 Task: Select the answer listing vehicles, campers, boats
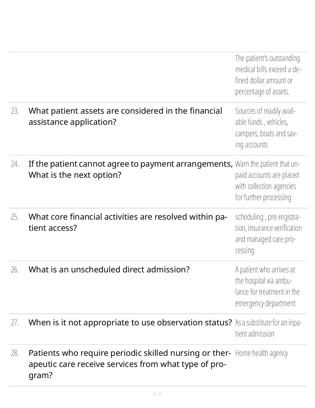pyautogui.click(x=266, y=128)
